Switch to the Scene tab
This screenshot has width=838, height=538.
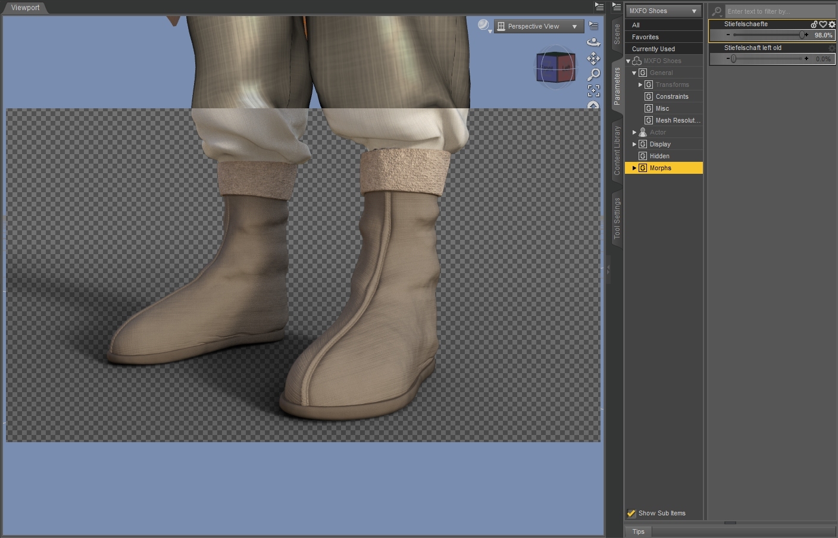[617, 35]
